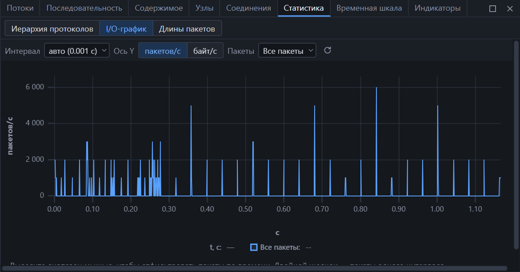Switch to the Индикаторы tab
Image resolution: width=520 pixels, height=272 pixels.
[437, 8]
